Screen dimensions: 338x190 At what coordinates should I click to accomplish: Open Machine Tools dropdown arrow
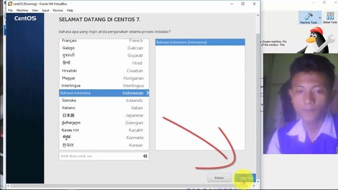click(320, 17)
